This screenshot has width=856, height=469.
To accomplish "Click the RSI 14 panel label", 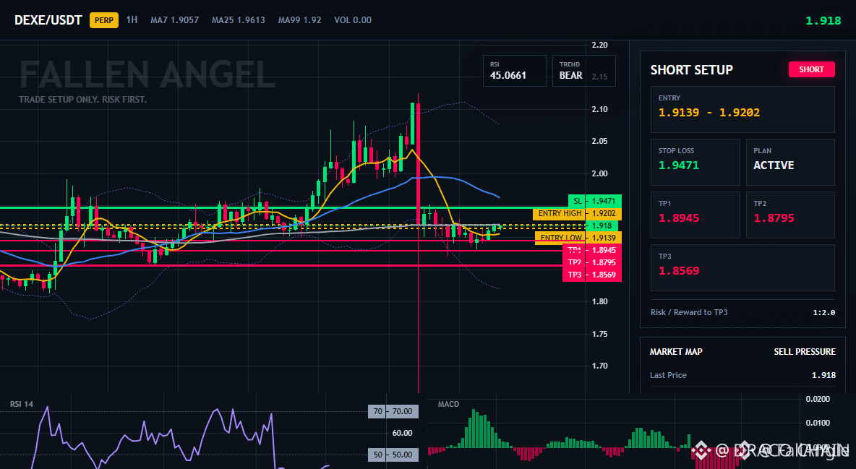I will click(21, 404).
